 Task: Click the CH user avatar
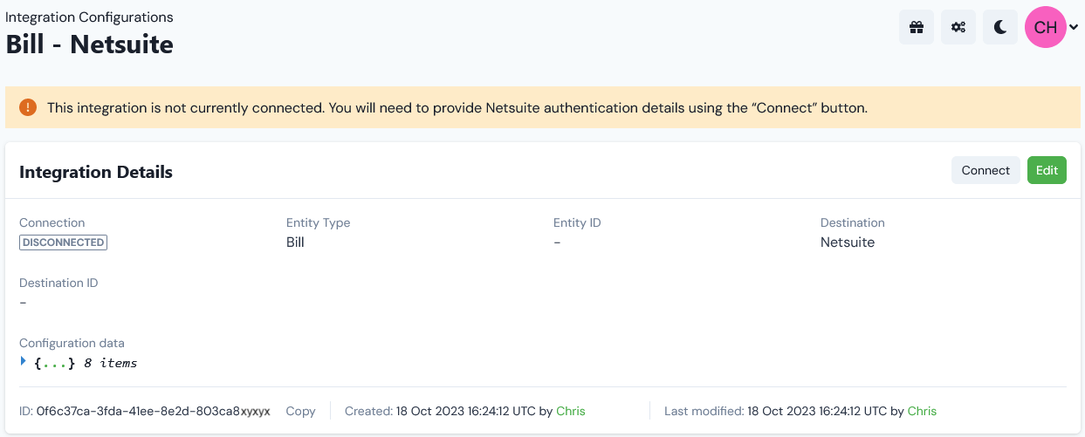(x=1046, y=27)
